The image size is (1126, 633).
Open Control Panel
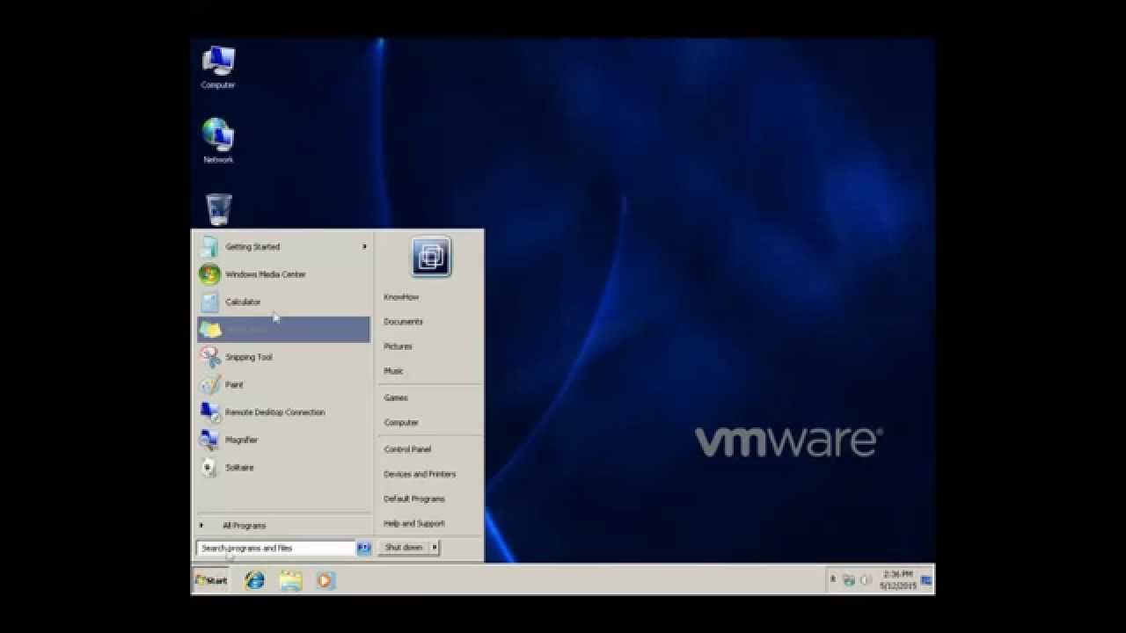coord(407,449)
